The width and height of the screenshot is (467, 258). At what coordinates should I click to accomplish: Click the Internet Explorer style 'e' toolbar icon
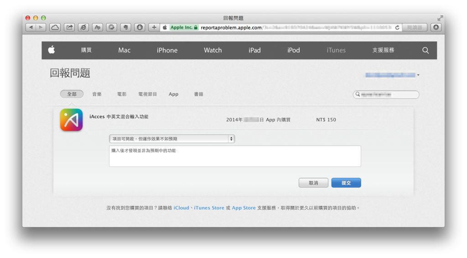(x=83, y=27)
